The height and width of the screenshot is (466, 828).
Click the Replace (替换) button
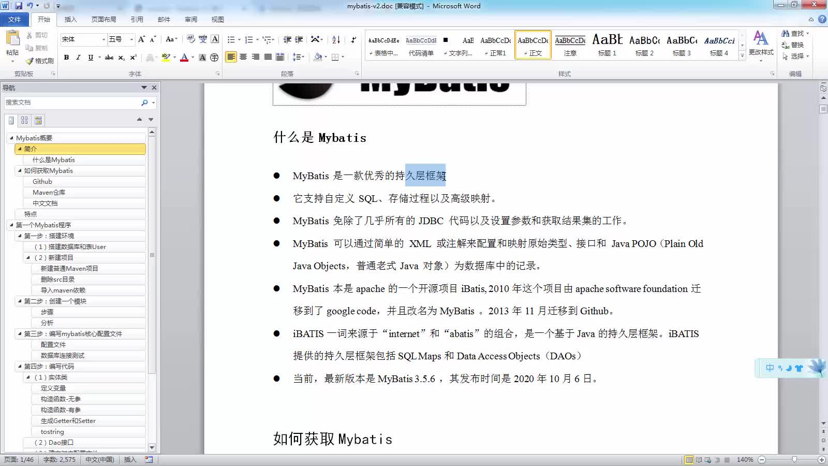point(793,45)
